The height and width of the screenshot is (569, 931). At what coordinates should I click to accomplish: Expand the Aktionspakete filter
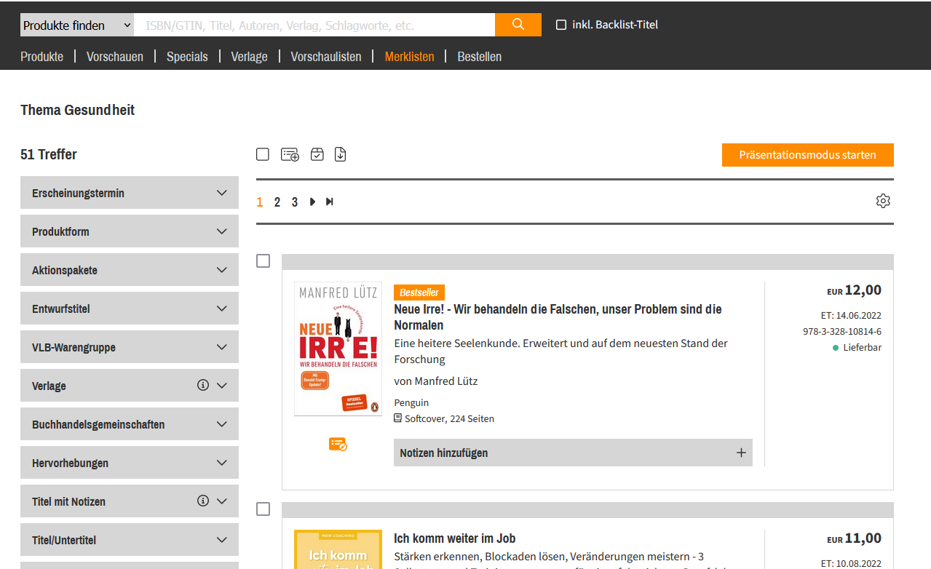[x=130, y=270]
